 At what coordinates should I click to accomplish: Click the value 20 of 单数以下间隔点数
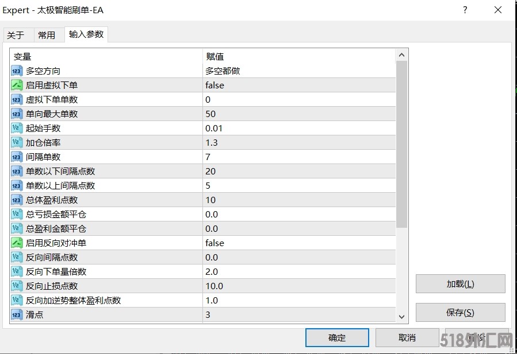point(210,172)
